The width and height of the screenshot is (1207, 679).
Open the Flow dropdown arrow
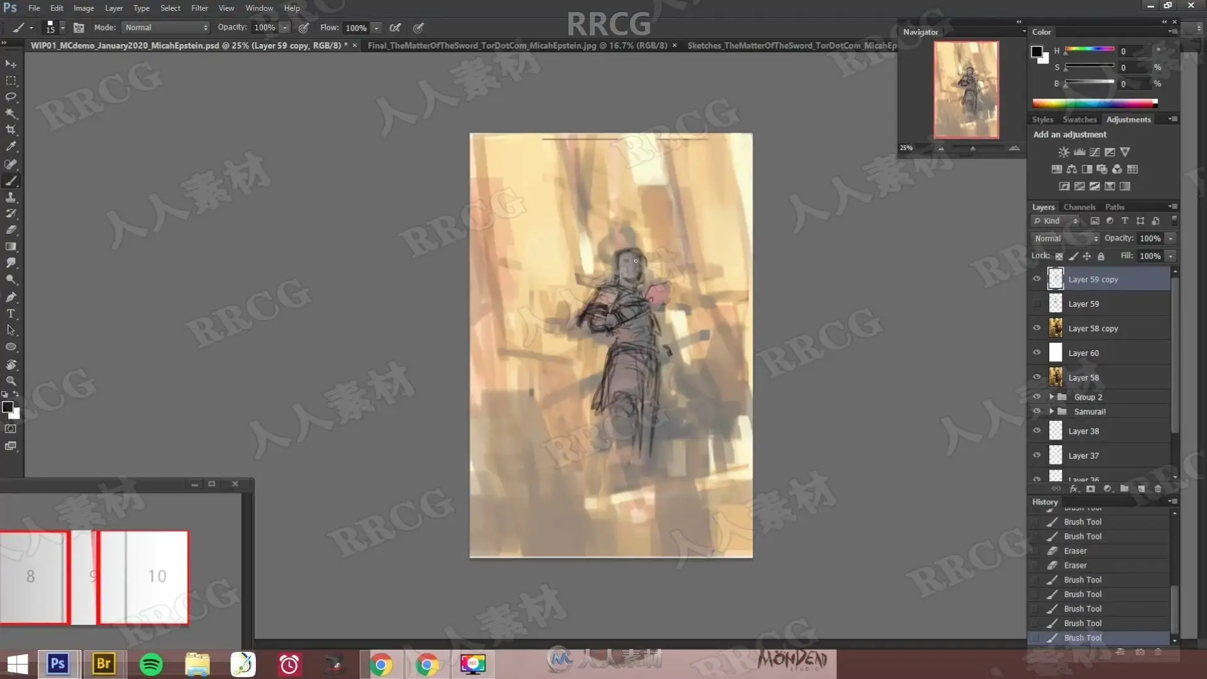[x=377, y=28]
